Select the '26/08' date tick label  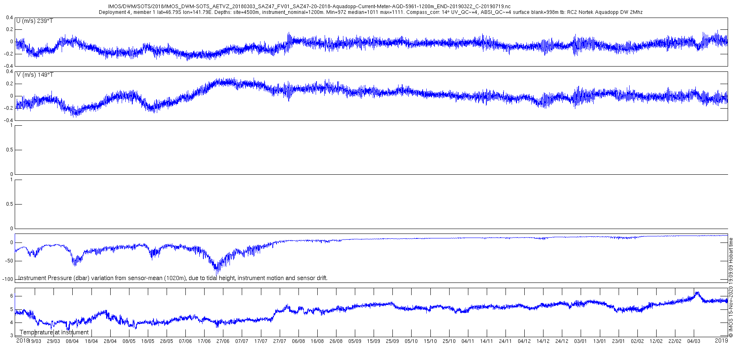[336, 341]
